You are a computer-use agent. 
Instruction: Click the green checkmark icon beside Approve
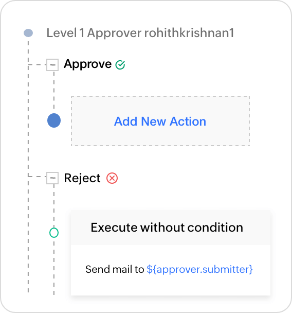click(120, 65)
